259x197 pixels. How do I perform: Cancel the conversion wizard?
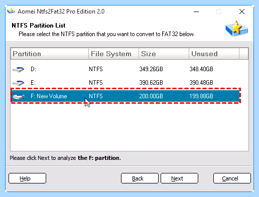coord(232,178)
